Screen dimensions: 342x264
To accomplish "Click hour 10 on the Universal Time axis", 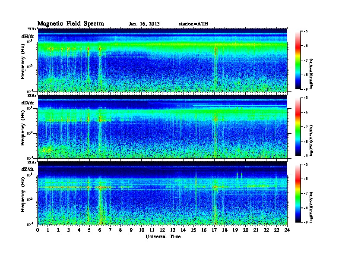I will (142, 230).
